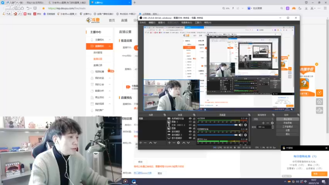The width and height of the screenshot is (329, 185).
Task: Collapse the highlighted 直播相关 sidebar section
Action: [x=109, y=46]
